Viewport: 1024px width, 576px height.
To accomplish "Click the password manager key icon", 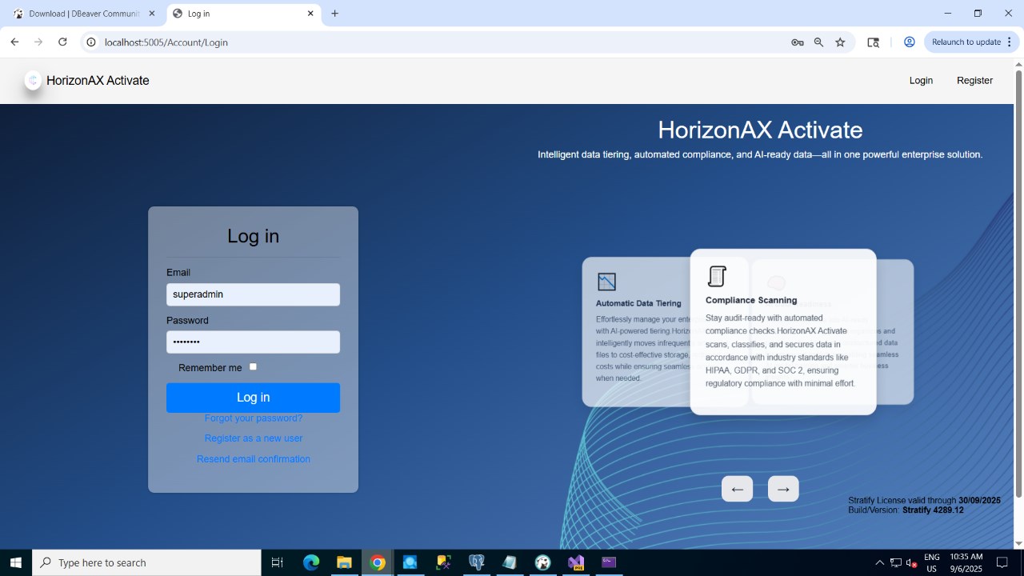I will [798, 42].
